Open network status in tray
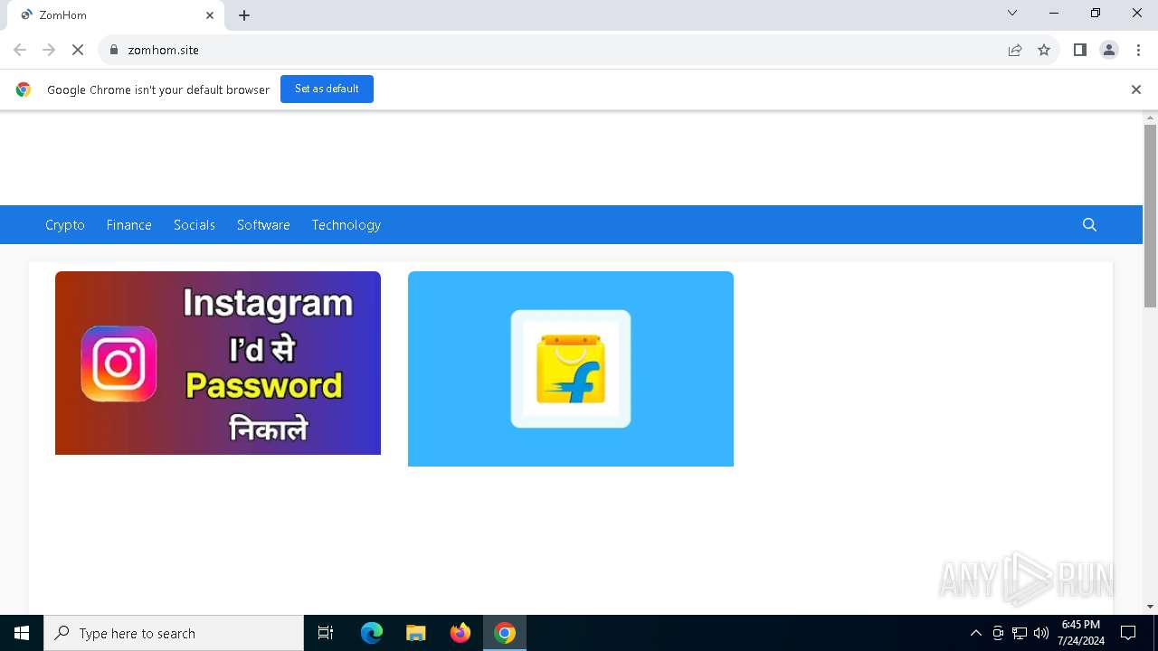 (1020, 633)
